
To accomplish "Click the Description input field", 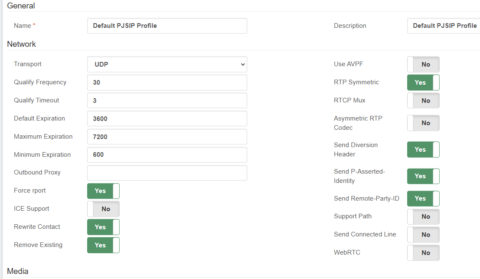I will pyautogui.click(x=443, y=26).
